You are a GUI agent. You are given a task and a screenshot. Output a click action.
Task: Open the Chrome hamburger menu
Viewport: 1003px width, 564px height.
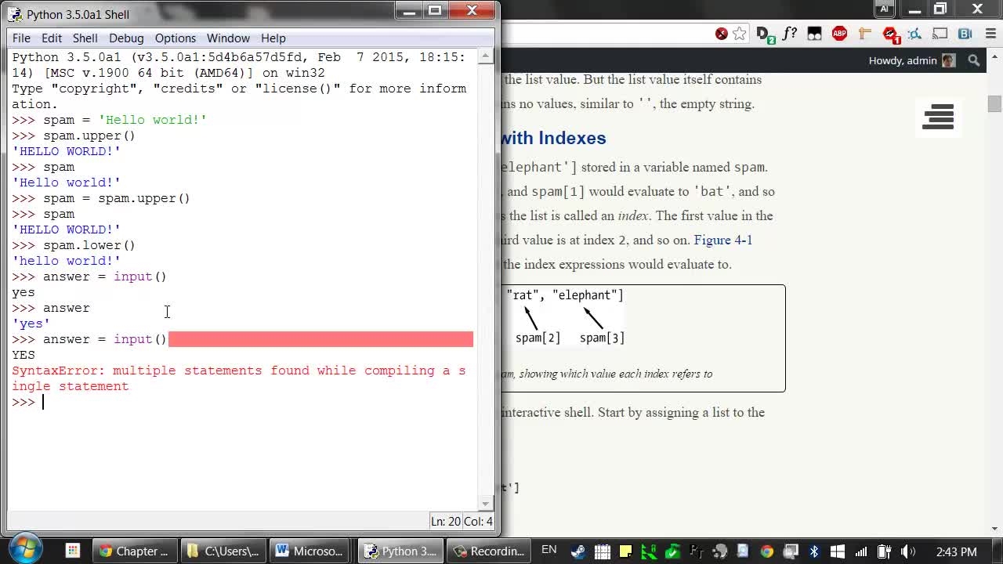[x=987, y=34]
